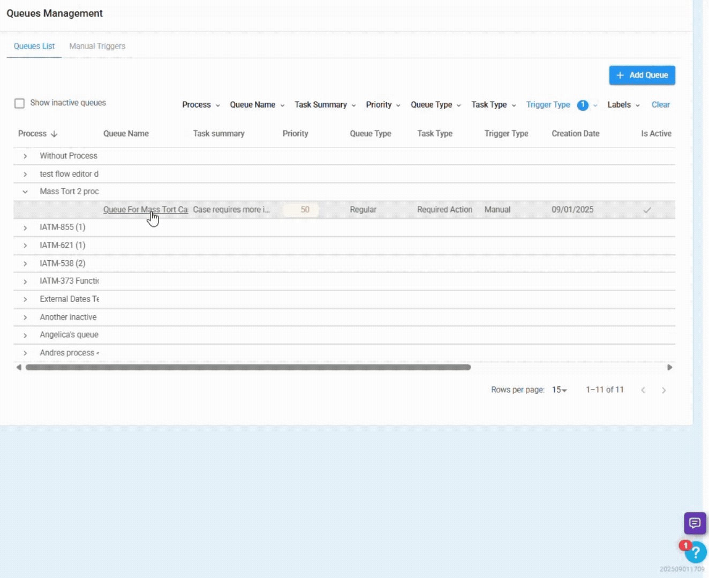Viewport: 709px width, 578px height.
Task: Clear all applied filters
Action: point(660,105)
